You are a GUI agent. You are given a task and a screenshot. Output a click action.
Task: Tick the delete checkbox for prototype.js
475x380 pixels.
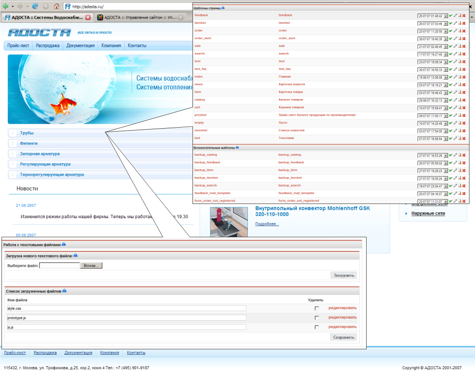[317, 318]
